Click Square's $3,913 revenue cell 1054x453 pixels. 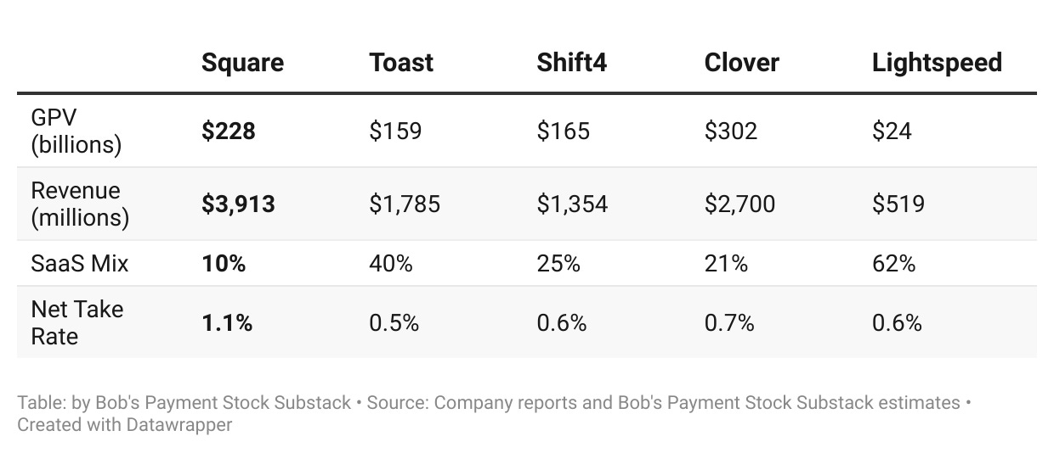pos(238,204)
